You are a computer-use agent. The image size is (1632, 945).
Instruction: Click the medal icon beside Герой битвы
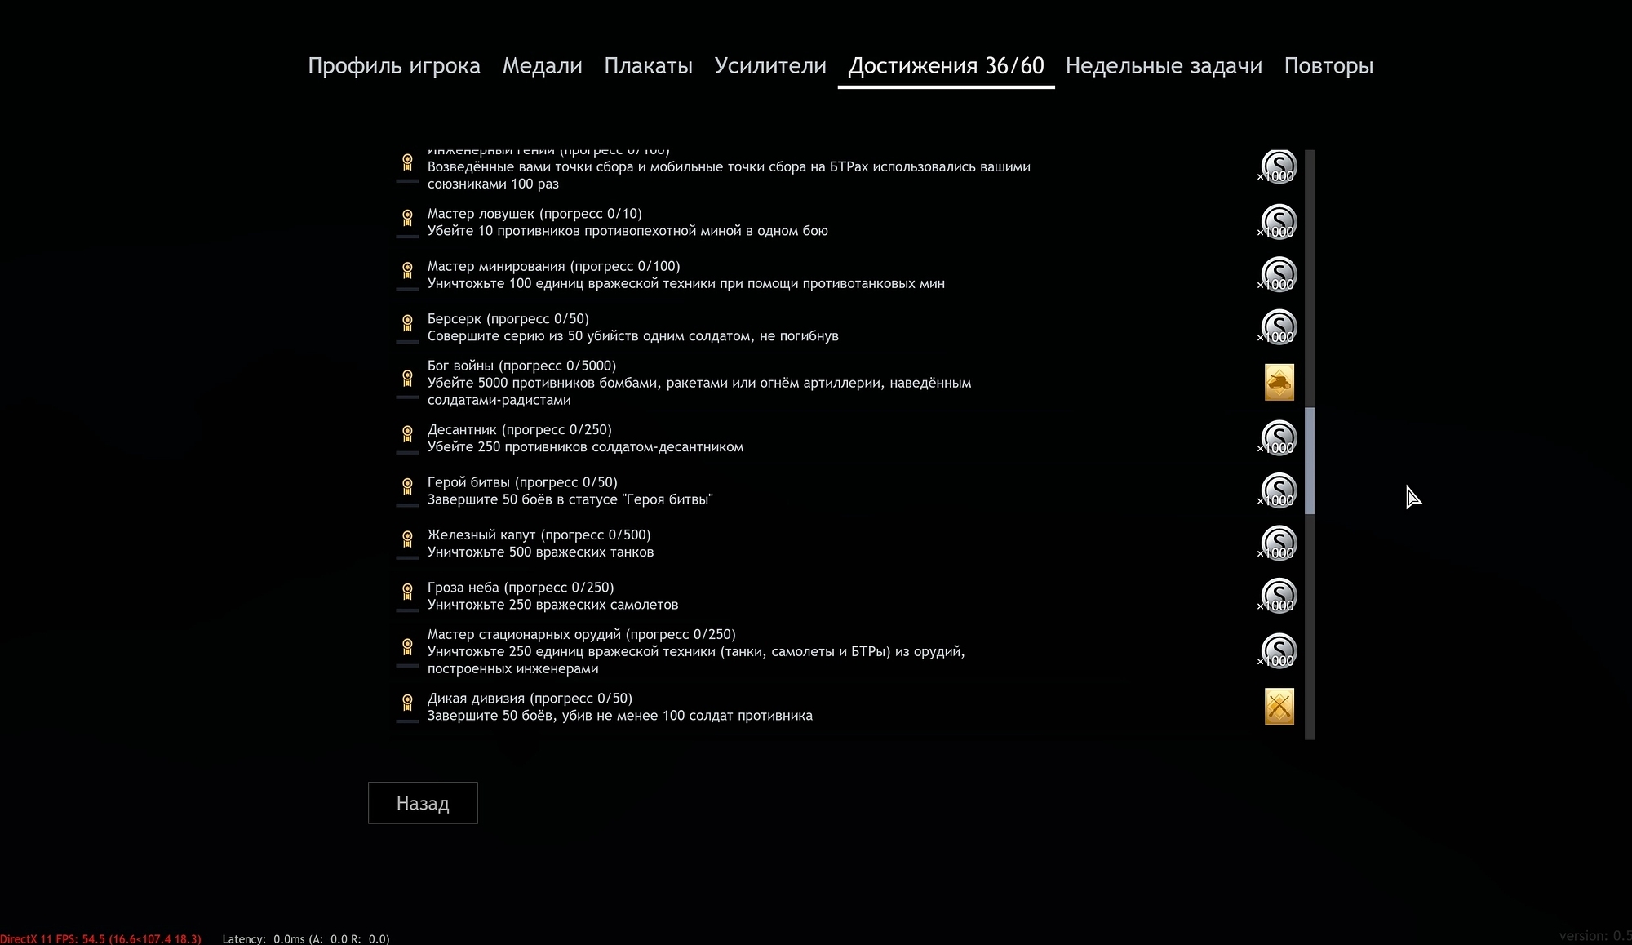click(407, 486)
